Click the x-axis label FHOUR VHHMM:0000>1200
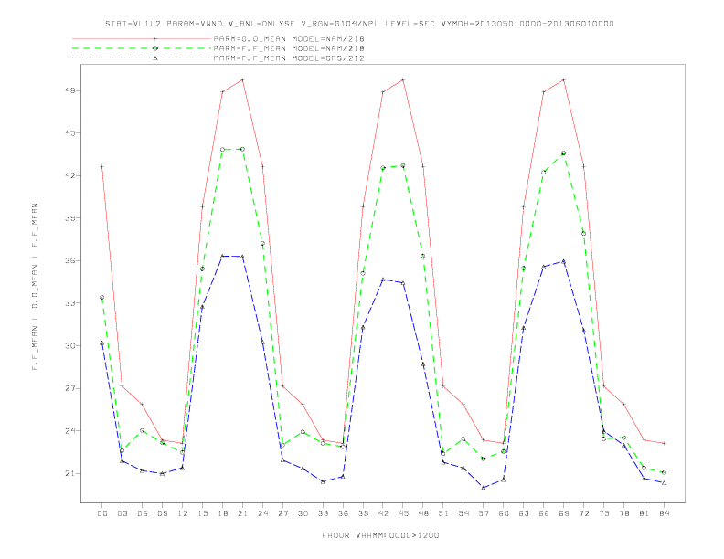The image size is (724, 559). [380, 535]
